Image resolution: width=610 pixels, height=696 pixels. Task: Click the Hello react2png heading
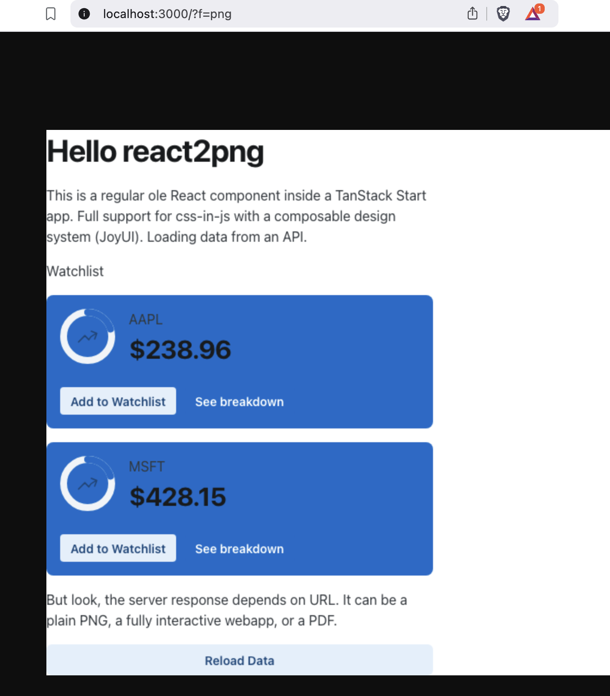pos(155,152)
